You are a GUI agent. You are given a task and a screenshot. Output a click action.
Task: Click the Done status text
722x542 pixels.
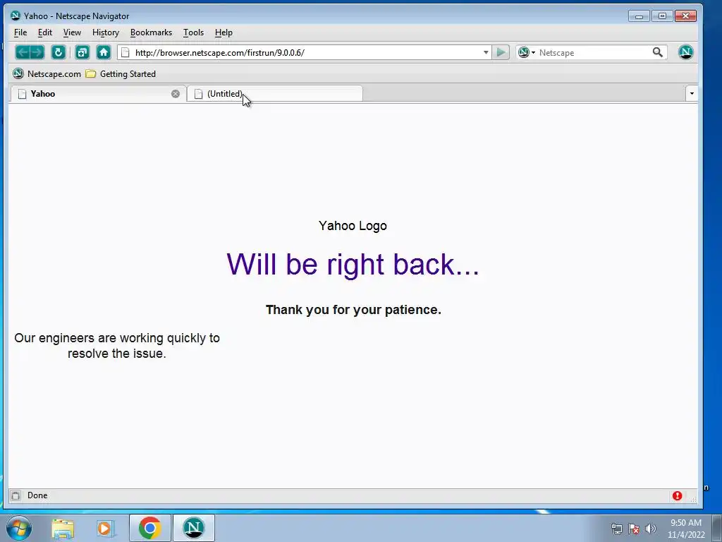(x=37, y=495)
